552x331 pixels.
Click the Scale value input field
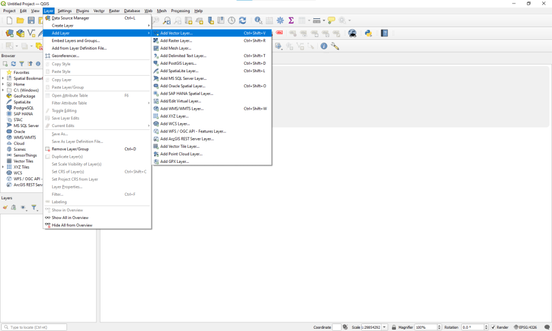point(371,327)
